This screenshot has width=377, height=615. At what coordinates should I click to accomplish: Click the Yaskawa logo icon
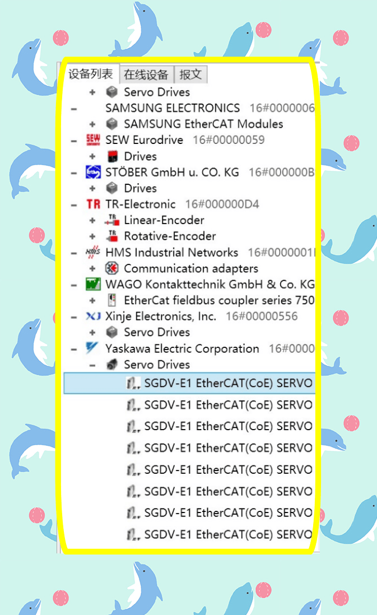pyautogui.click(x=92, y=348)
